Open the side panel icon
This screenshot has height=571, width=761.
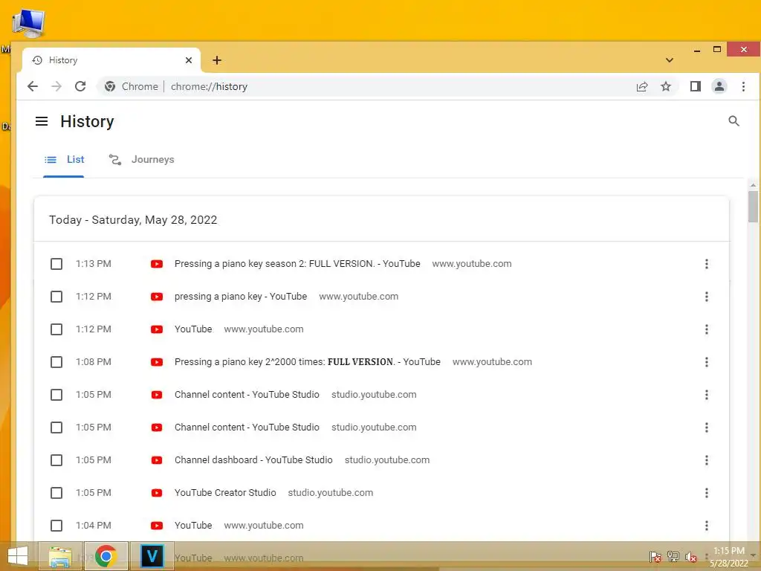pyautogui.click(x=695, y=86)
